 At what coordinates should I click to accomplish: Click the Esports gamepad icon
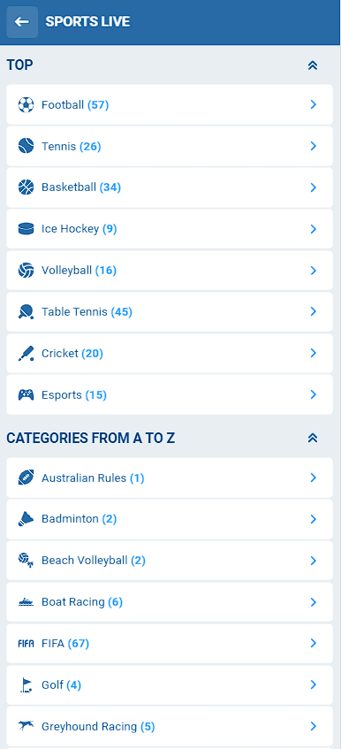pyautogui.click(x=26, y=395)
